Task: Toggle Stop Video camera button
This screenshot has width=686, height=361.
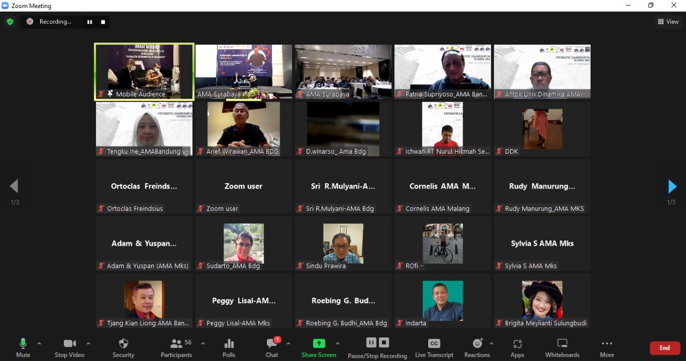Action: (70, 348)
